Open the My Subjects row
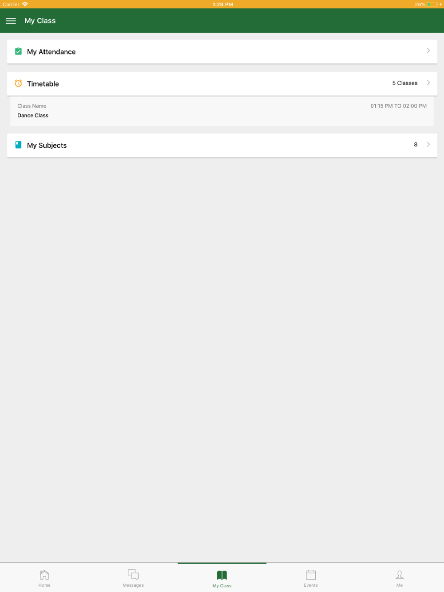The height and width of the screenshot is (592, 444). 222,146
